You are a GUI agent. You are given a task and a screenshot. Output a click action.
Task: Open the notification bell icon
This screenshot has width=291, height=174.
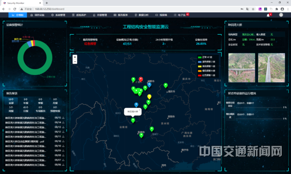[268, 15]
